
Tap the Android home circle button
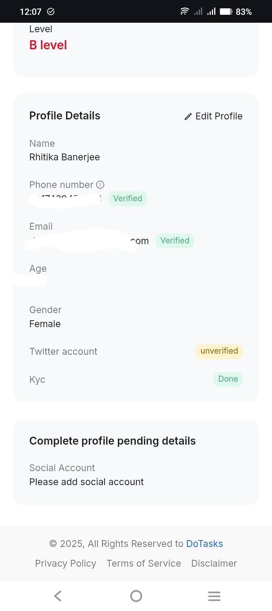[x=136, y=596]
